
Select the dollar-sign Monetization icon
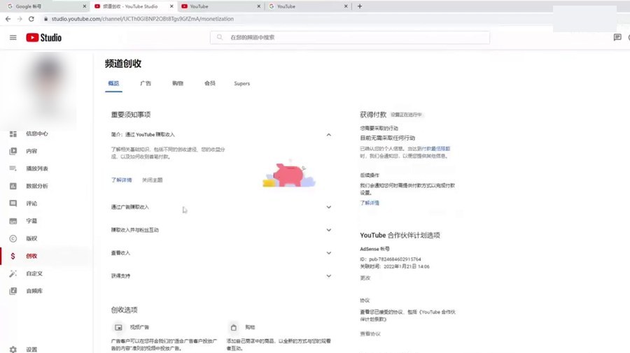point(13,256)
